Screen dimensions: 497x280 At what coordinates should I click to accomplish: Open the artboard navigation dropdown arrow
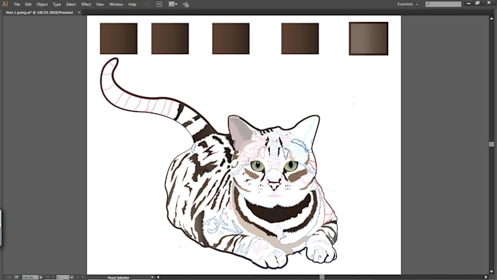point(72,278)
